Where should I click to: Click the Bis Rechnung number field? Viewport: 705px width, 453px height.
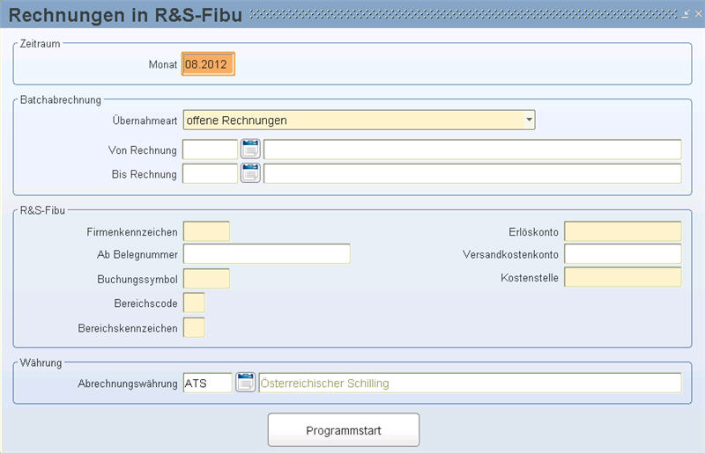pos(210,174)
